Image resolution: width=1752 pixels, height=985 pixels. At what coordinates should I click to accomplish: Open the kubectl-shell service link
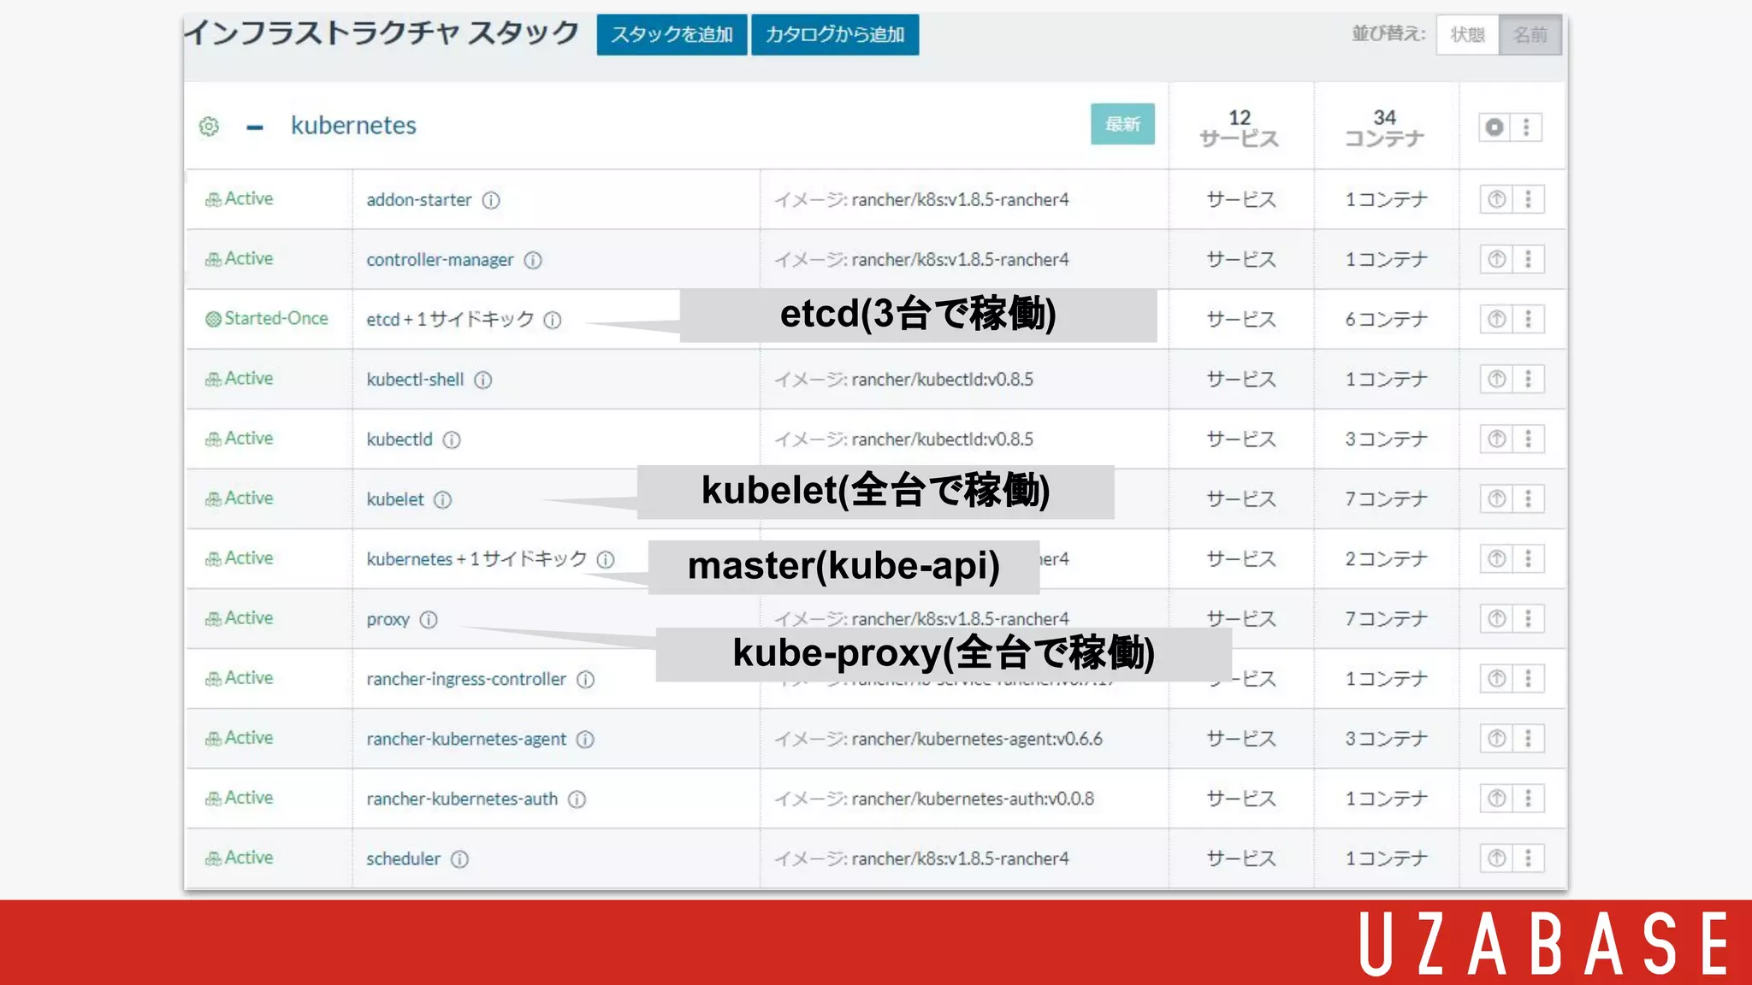tap(415, 379)
